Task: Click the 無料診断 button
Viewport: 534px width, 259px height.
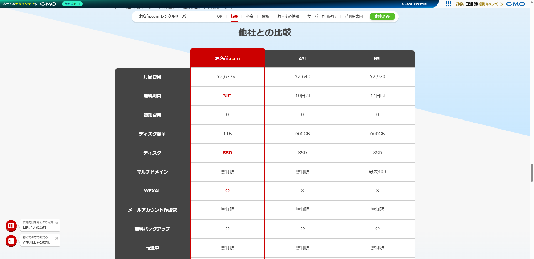Action: [72, 4]
